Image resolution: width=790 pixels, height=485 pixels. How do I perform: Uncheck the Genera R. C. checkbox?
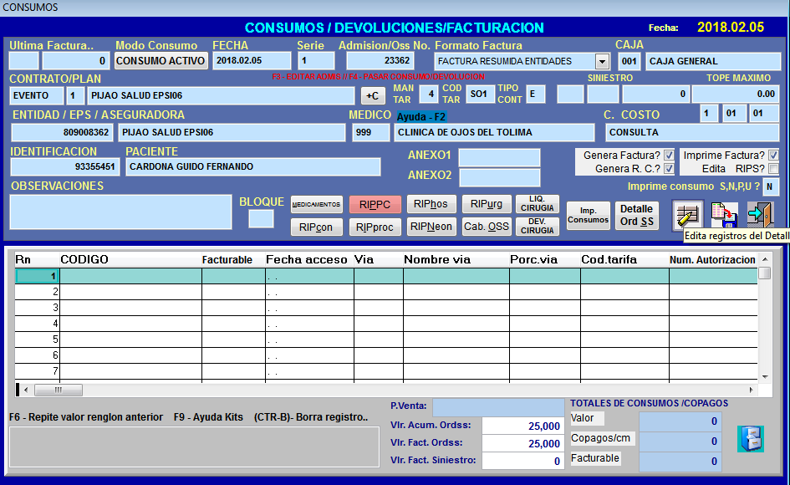(669, 169)
